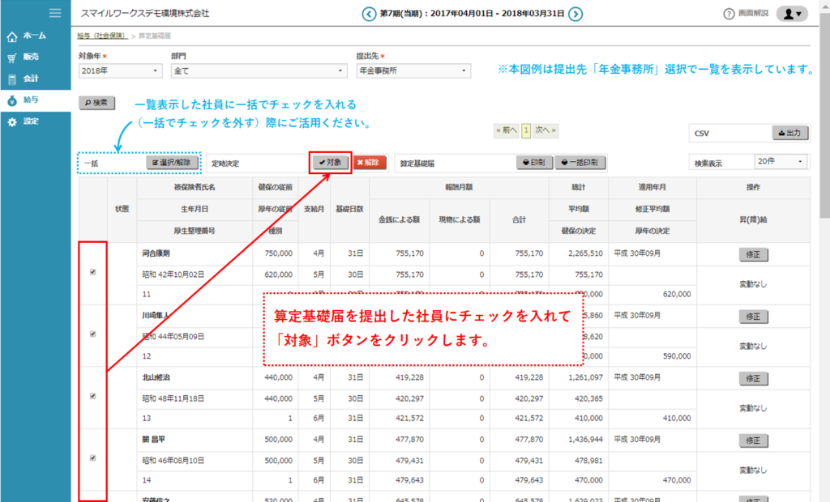Select page 1 in pagination
Screen dimensions: 830x502
click(x=525, y=130)
